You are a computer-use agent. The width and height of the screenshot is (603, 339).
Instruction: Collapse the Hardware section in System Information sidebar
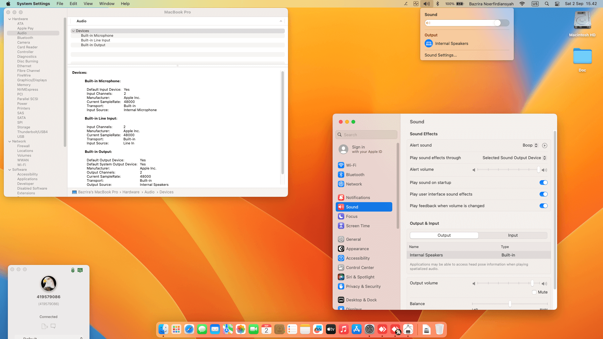[x=9, y=19]
